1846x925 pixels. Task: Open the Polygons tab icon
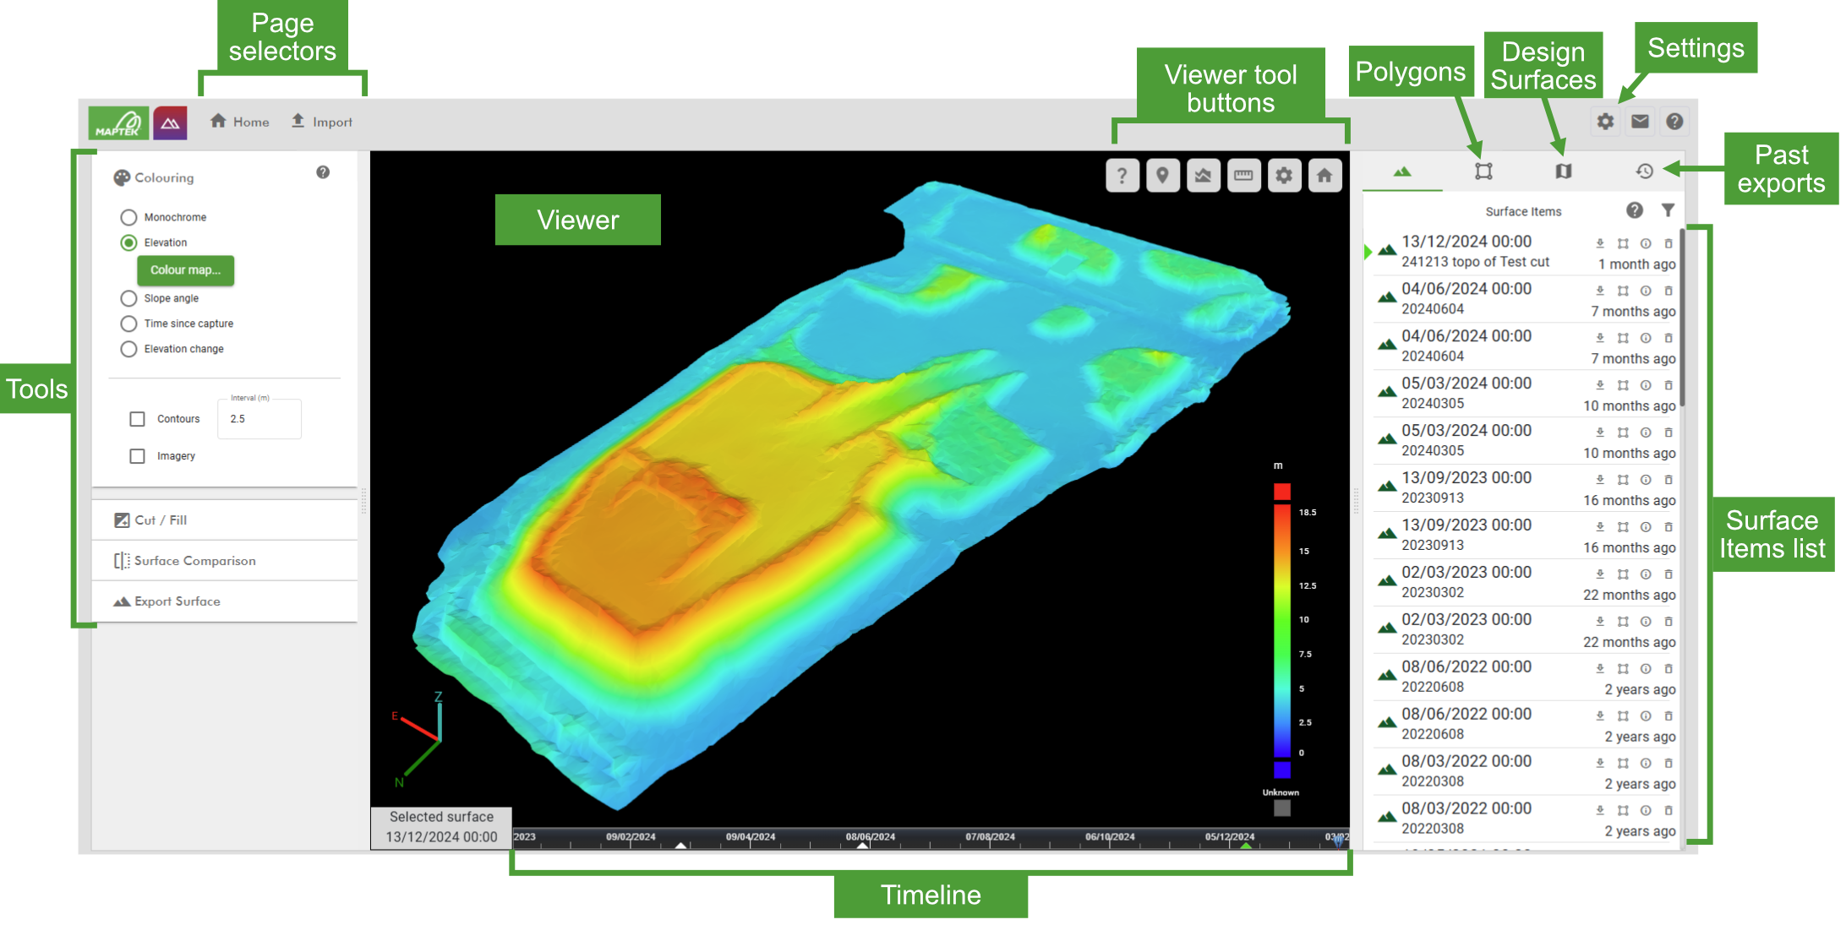1483,171
